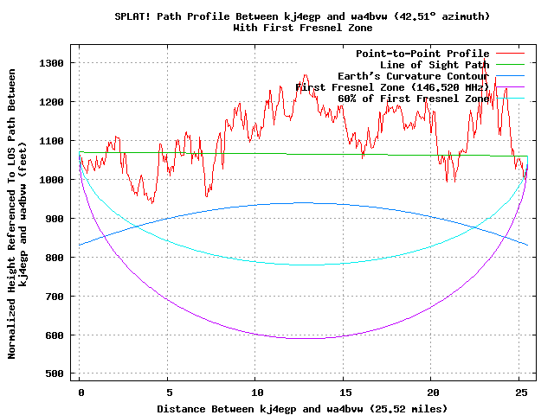Click the y-axis value 800
Image resolution: width=554 pixels, height=415 pixels.
click(54, 258)
